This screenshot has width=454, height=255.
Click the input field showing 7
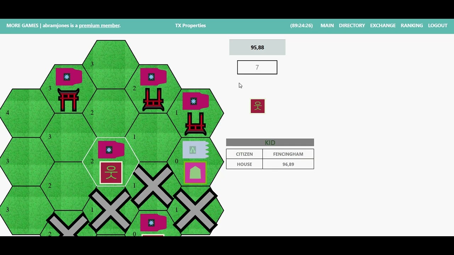[257, 67]
